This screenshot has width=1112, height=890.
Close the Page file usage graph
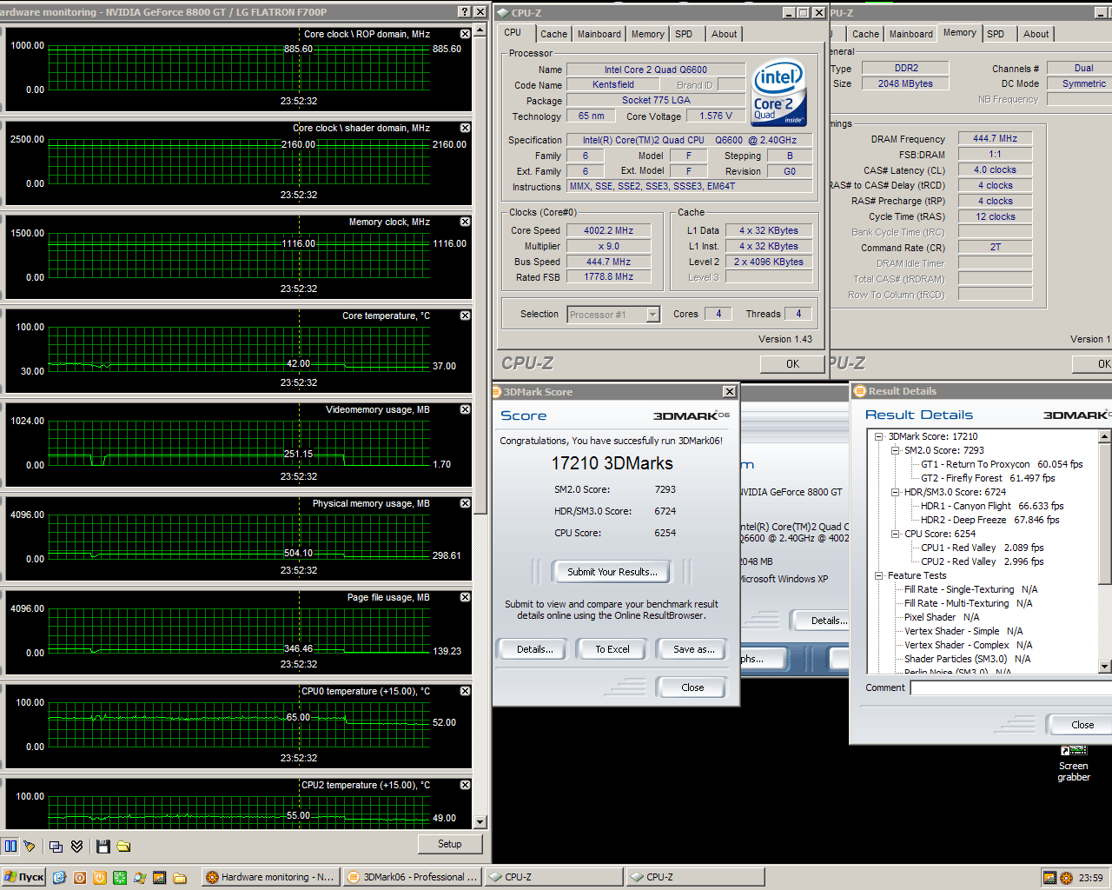pos(465,597)
